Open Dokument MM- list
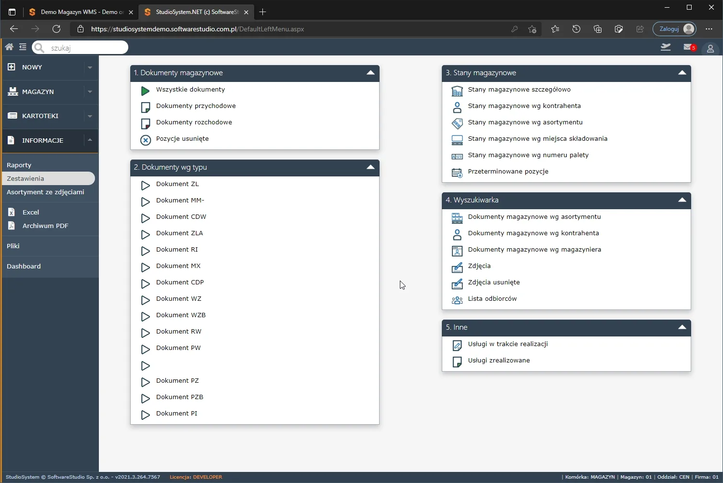Image resolution: width=723 pixels, height=483 pixels. tap(180, 200)
